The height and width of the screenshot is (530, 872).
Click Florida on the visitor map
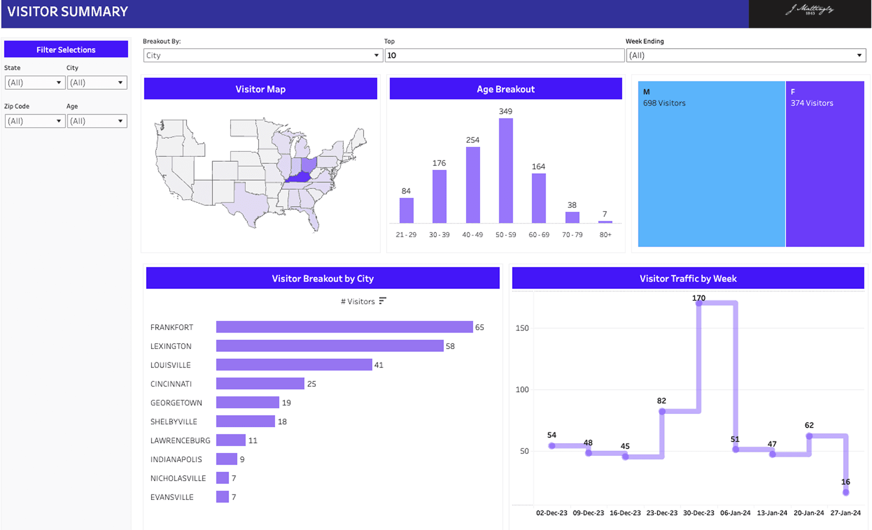(x=313, y=218)
